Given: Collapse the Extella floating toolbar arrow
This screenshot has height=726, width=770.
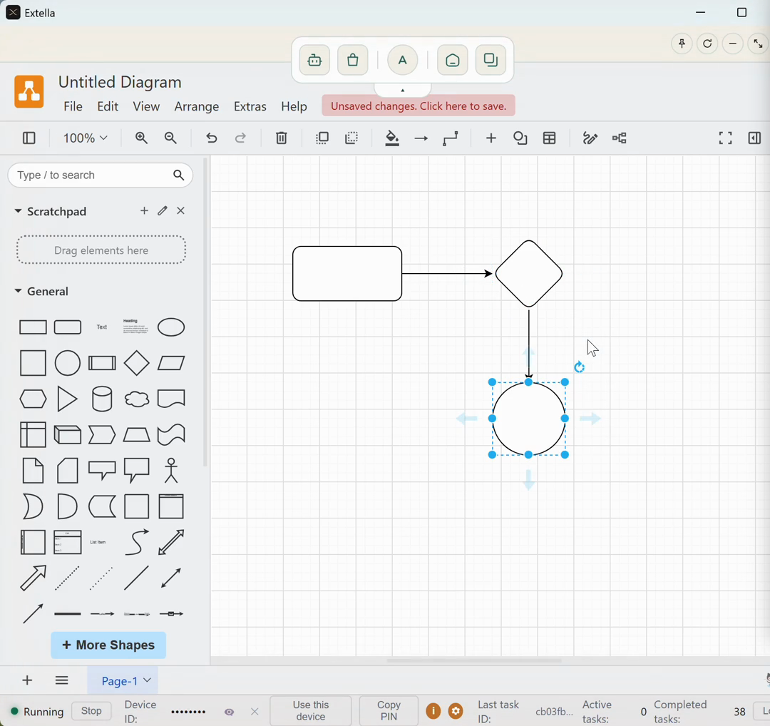Looking at the screenshot, I should 403,90.
